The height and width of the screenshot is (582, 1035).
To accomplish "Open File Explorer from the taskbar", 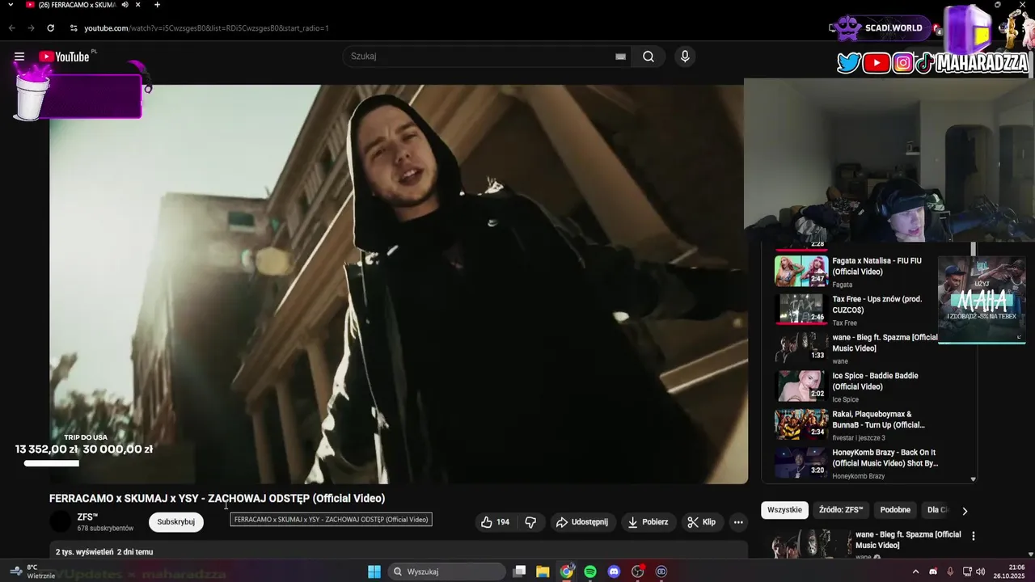I will coord(543,571).
